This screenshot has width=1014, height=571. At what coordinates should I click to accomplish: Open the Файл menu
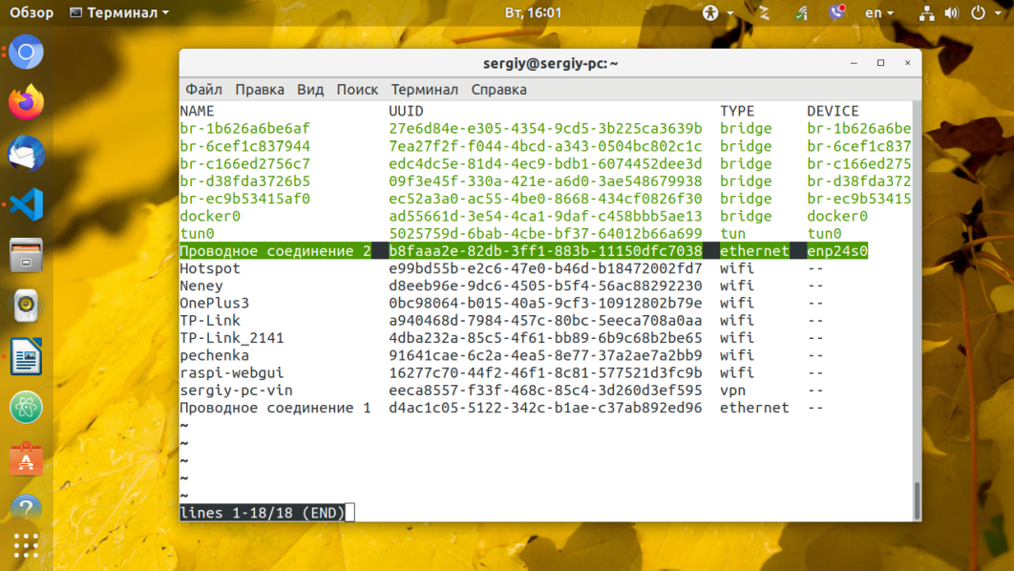point(203,89)
